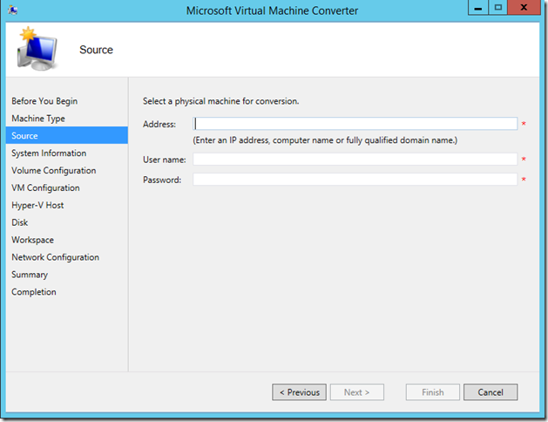Maximize the Virtual Machine Converter window

pos(498,8)
